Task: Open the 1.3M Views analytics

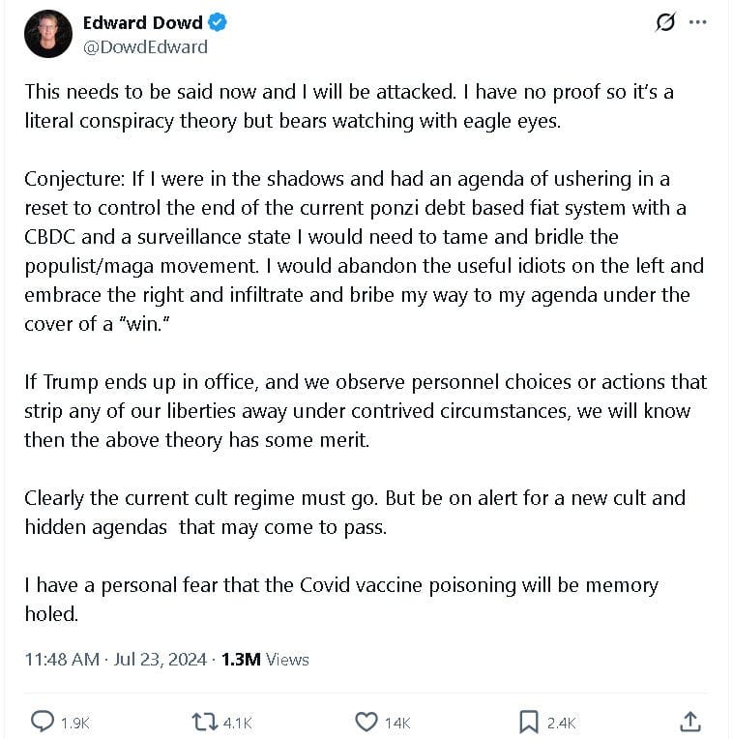Action: [265, 660]
